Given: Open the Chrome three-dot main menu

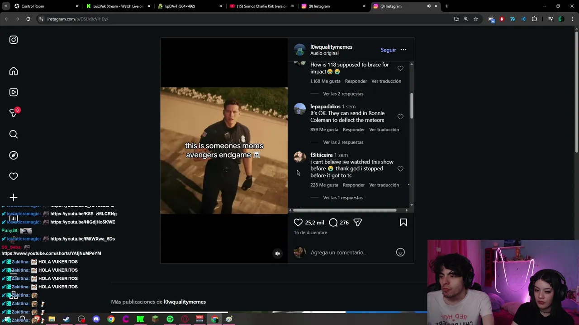Looking at the screenshot, I should [x=572, y=19].
